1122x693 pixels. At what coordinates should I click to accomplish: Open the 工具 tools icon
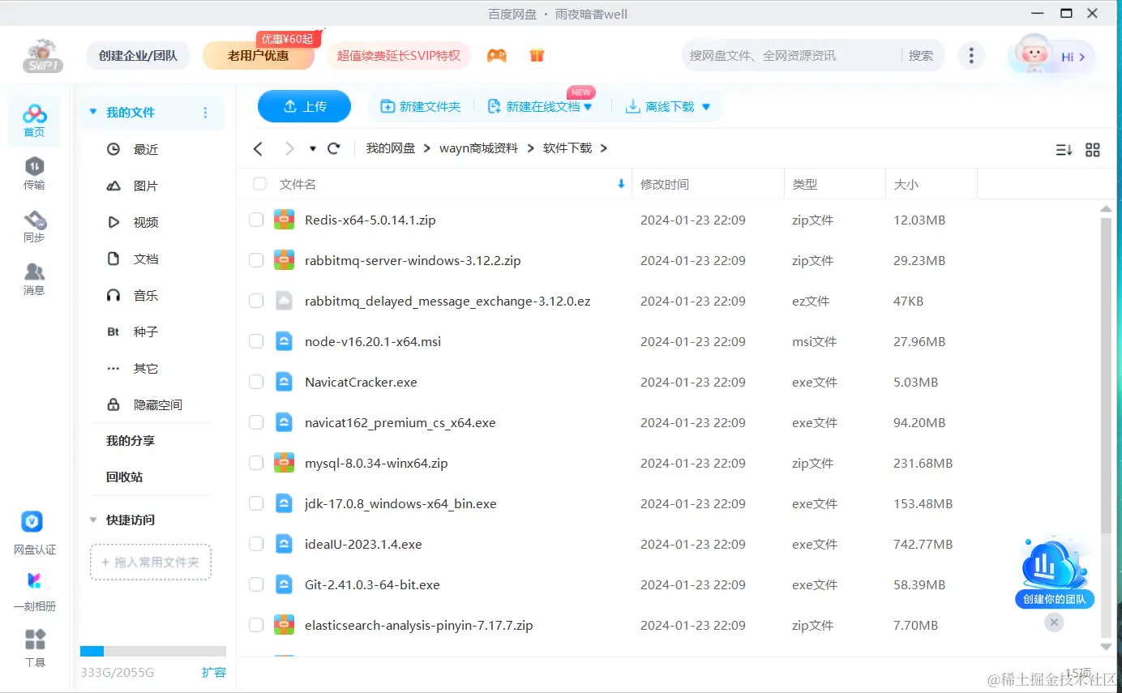point(35,639)
